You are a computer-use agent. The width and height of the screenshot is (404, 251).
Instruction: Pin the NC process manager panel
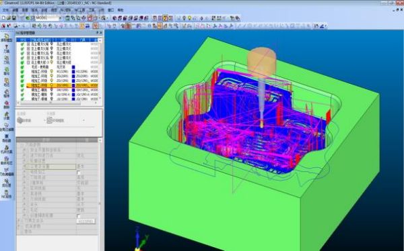pyautogui.click(x=98, y=33)
